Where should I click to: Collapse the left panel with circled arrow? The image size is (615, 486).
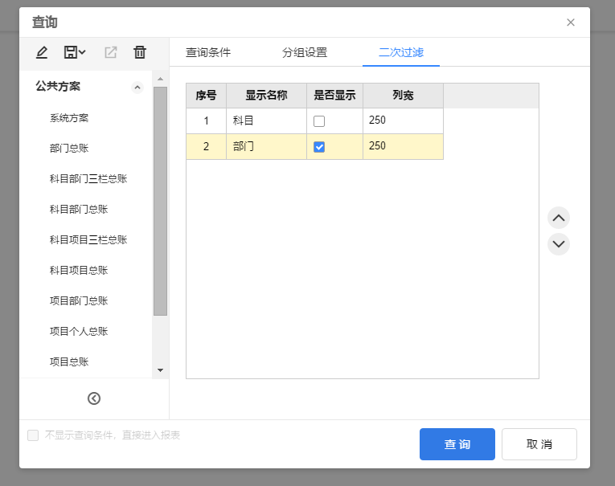pyautogui.click(x=94, y=398)
